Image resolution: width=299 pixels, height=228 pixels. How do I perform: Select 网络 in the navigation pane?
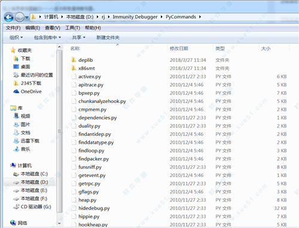tap(19, 223)
